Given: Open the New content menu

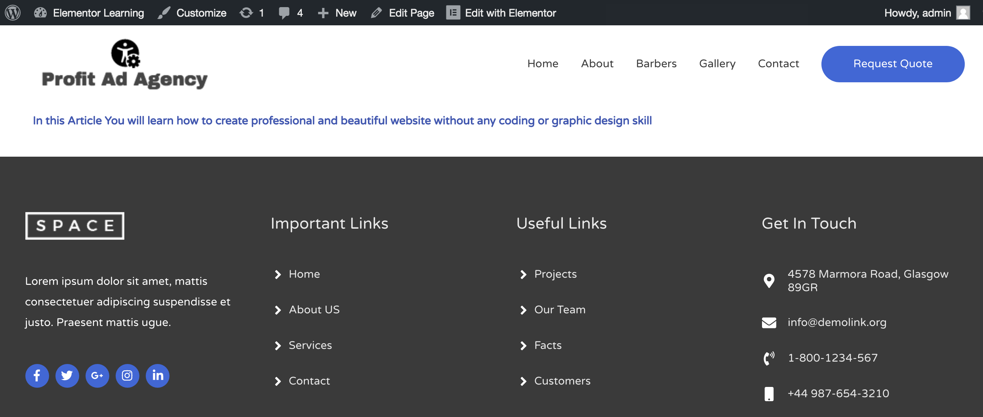Looking at the screenshot, I should (x=337, y=13).
